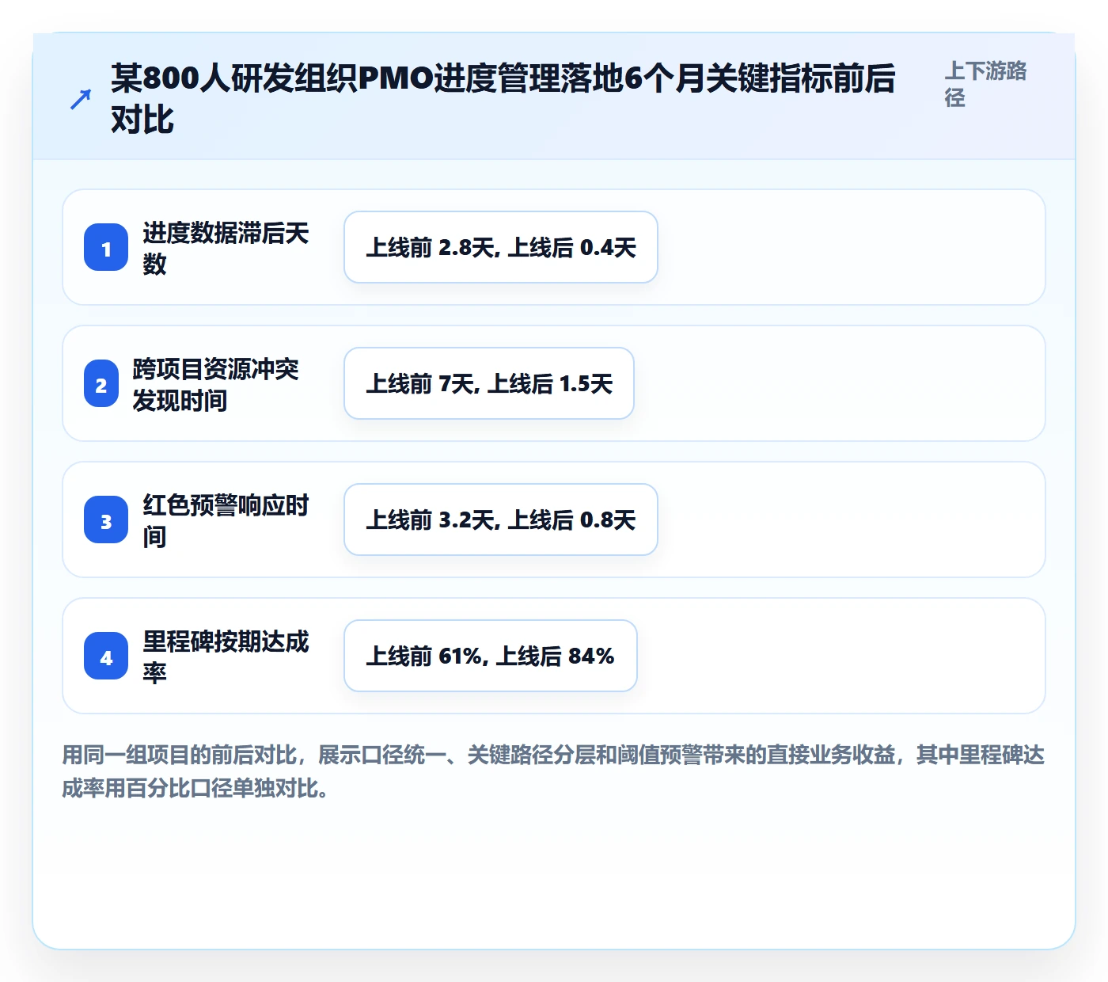Click the number 4 badge

(106, 657)
